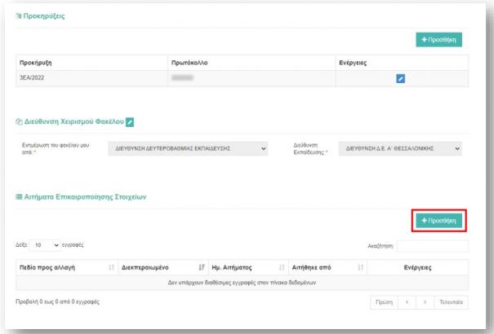The image size is (494, 334).
Task: Go to Πρώτη page
Action: (x=384, y=302)
